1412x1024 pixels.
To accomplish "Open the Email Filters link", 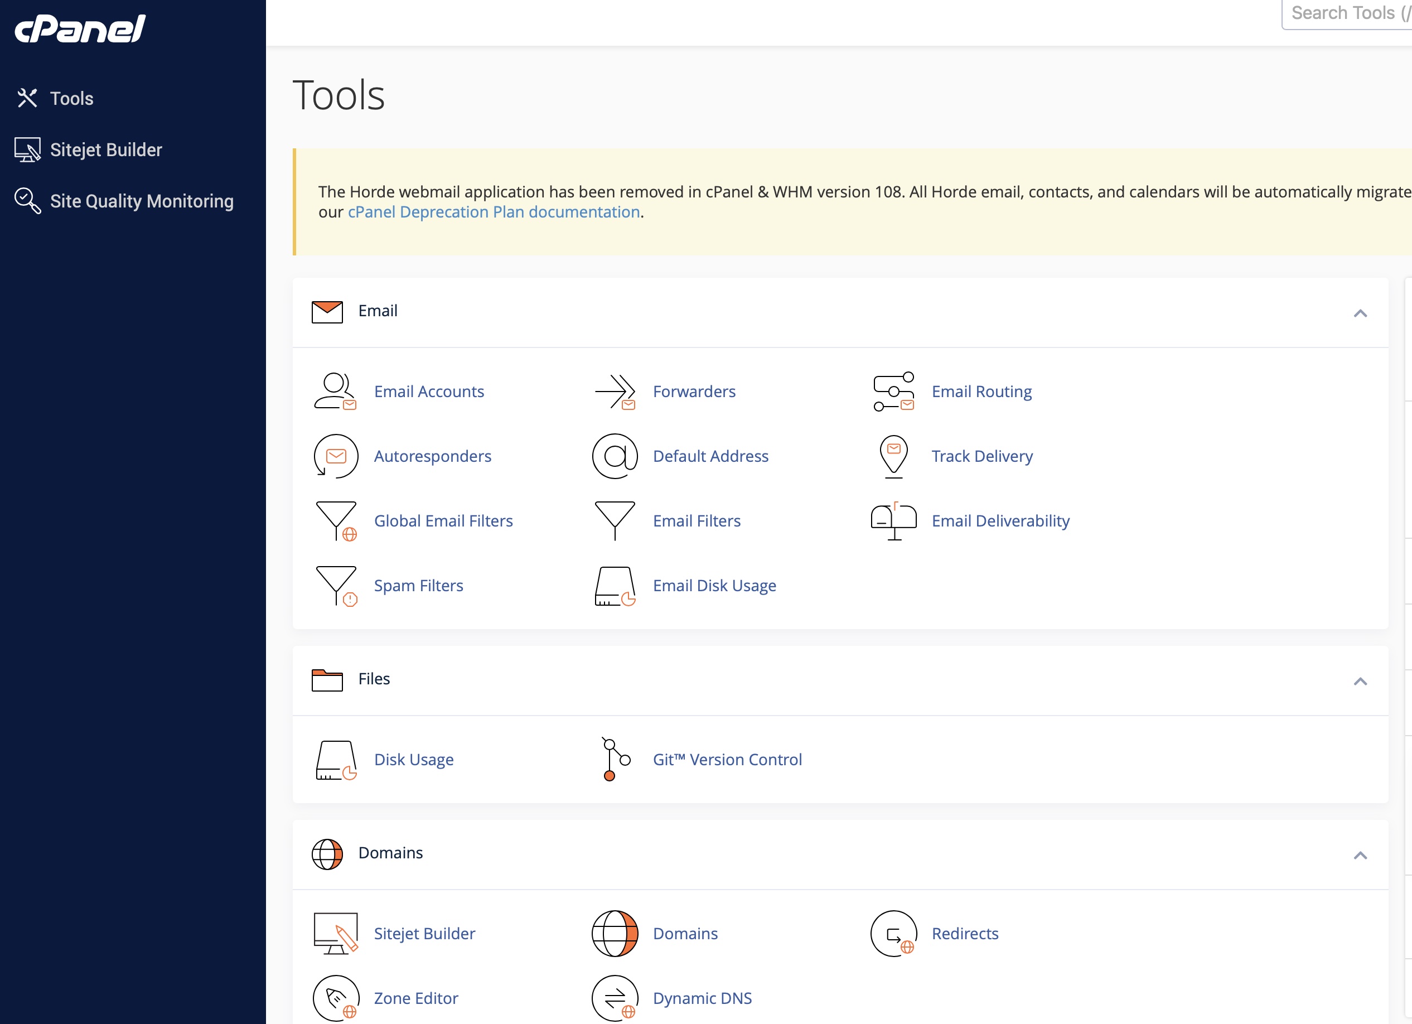I will pos(697,521).
